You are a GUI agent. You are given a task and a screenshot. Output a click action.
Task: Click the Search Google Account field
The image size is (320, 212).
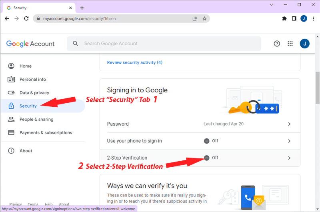pos(164,44)
